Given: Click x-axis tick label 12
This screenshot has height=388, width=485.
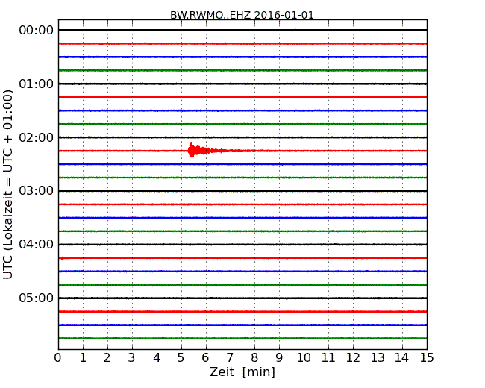Looking at the screenshot, I should point(353,358).
